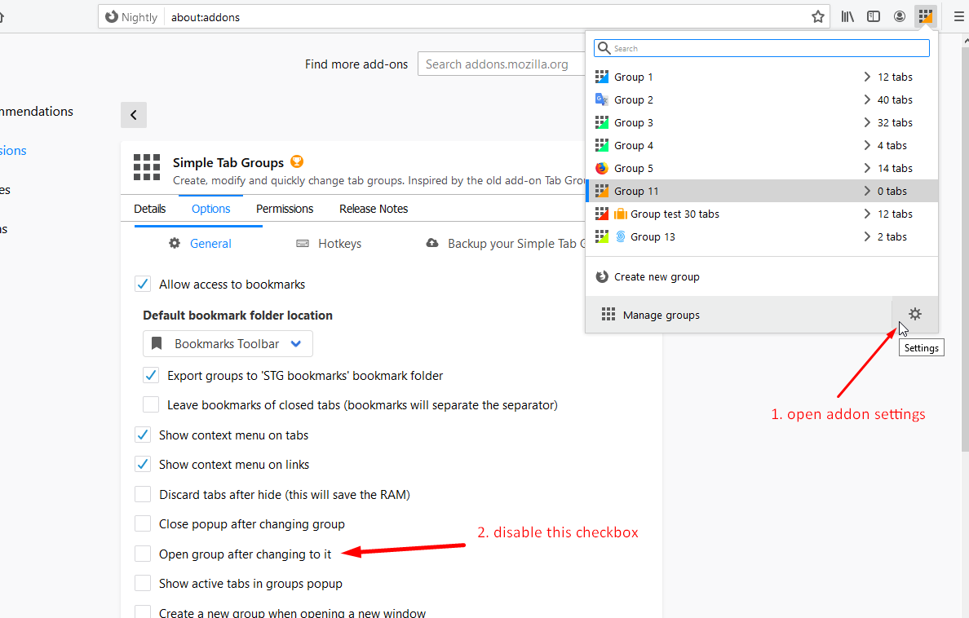Image resolution: width=969 pixels, height=618 pixels.
Task: Expand Group 5 chevron arrow
Action: (x=866, y=168)
